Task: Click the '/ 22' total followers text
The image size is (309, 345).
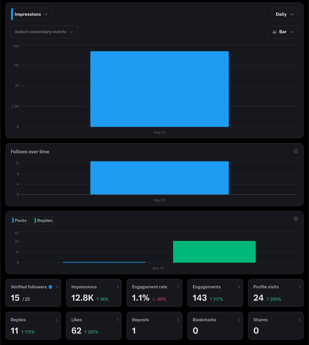Action: (26, 299)
